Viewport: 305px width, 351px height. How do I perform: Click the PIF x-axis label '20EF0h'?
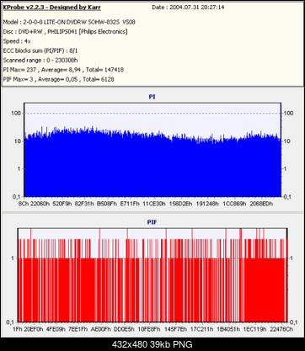pos(34,329)
